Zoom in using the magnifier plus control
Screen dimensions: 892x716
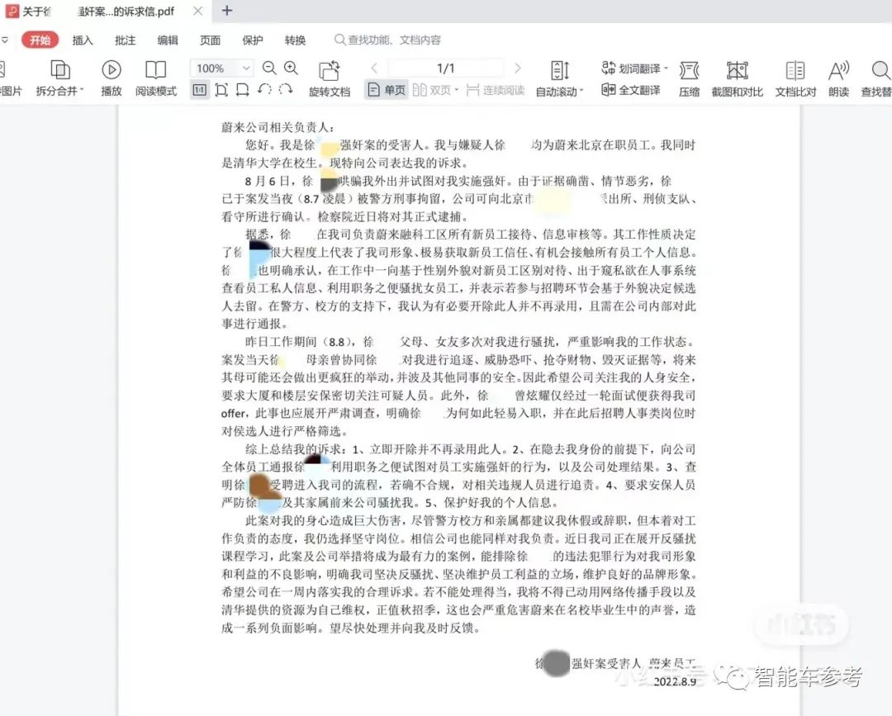[x=288, y=68]
